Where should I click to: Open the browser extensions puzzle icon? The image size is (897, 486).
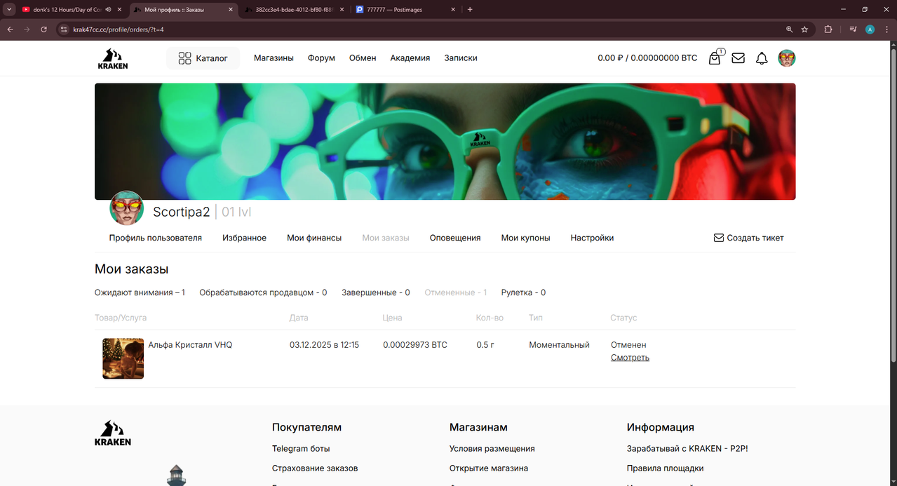click(828, 29)
